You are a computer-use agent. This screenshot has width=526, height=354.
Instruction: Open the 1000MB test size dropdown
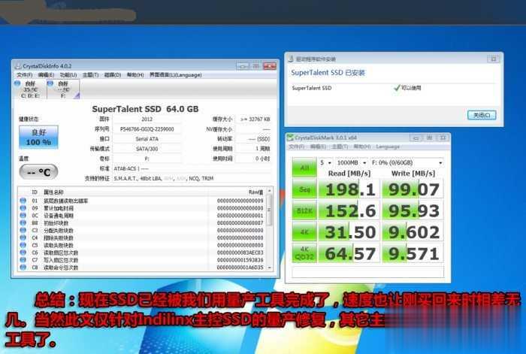[351, 162]
